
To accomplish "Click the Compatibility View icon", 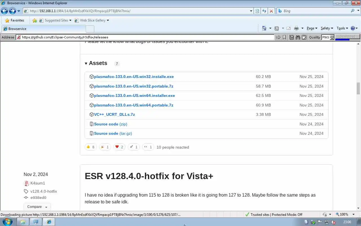I will 257,11.
